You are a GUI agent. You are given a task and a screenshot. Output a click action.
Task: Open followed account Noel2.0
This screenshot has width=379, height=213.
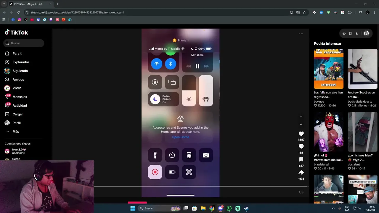[x=18, y=151]
